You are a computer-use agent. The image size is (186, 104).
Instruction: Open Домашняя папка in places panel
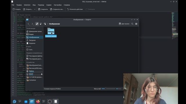click(x=34, y=31)
